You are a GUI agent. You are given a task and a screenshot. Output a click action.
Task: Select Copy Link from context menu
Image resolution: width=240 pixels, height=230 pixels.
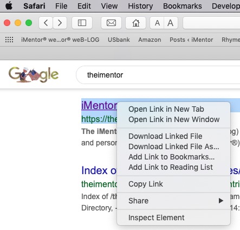pyautogui.click(x=146, y=184)
